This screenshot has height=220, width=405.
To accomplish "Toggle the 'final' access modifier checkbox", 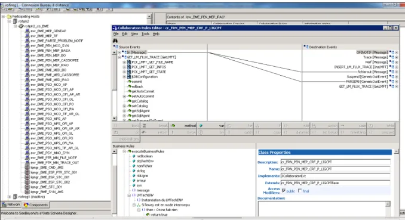I will [300, 191].
